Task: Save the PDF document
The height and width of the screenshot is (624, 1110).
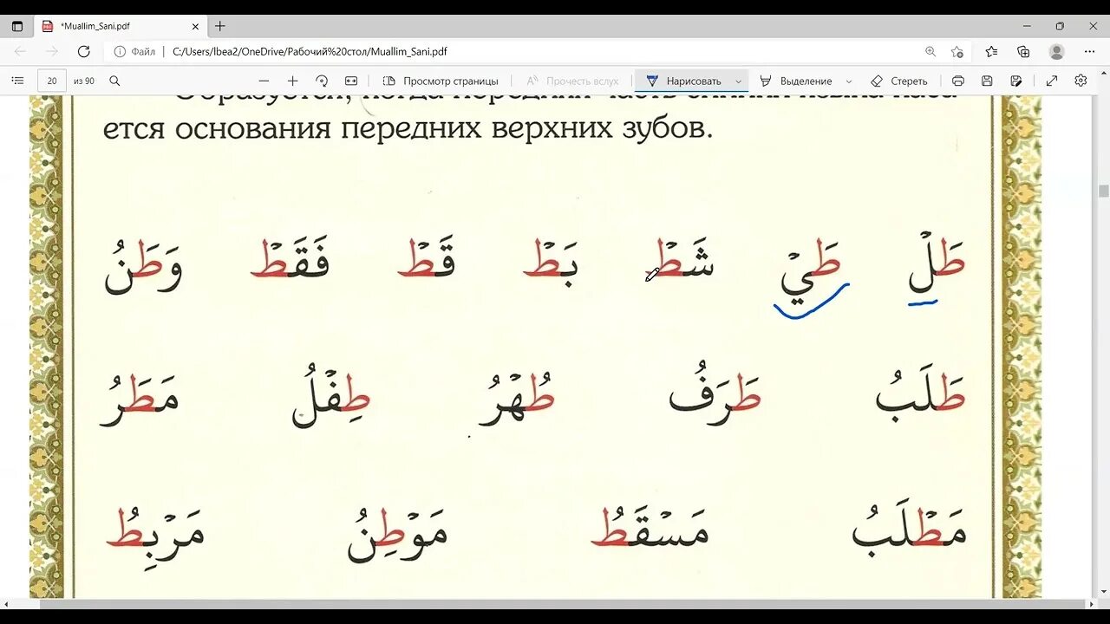Action: [987, 81]
